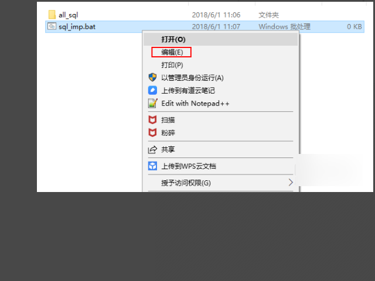The image size is (375, 281).
Task: Click the administrator shield icon
Action: pyautogui.click(x=152, y=77)
